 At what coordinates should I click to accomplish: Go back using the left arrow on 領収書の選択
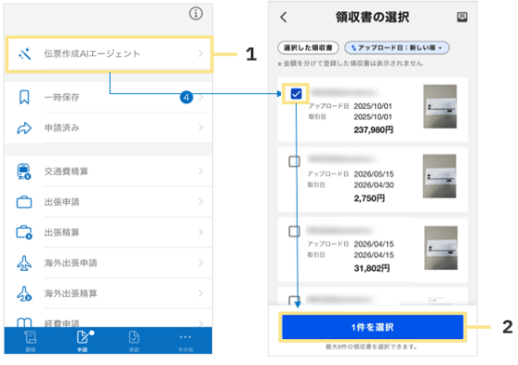[284, 17]
